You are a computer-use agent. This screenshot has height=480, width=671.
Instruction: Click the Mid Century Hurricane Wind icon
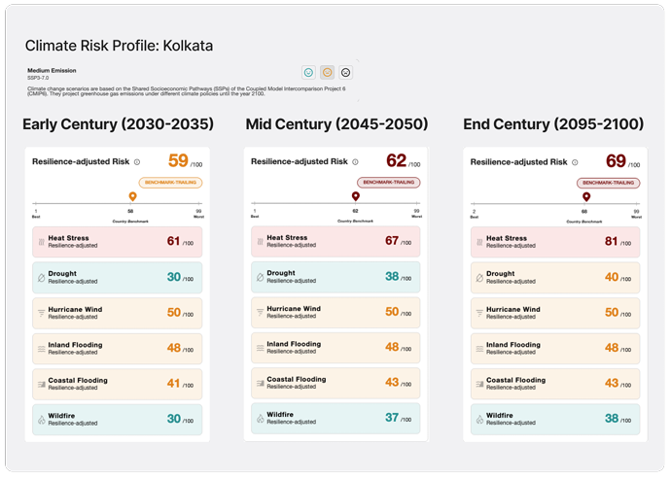tap(259, 312)
